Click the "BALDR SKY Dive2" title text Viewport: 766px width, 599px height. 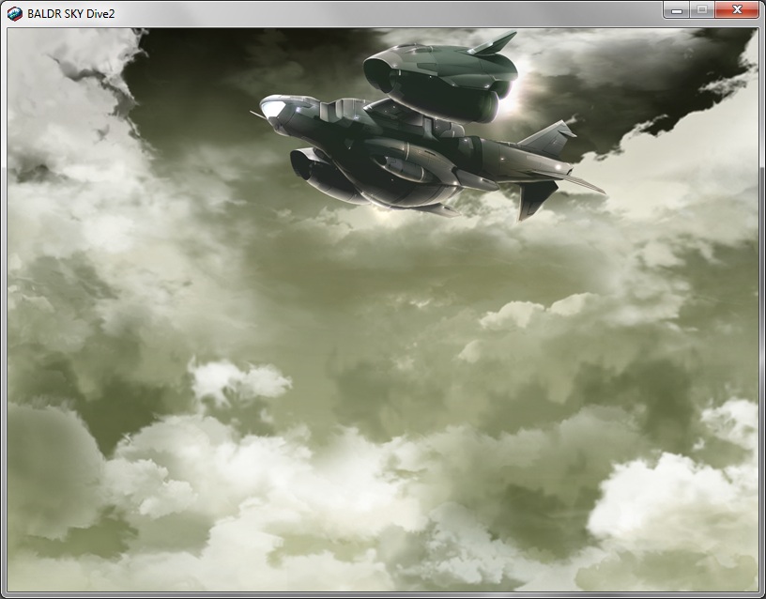pos(70,14)
